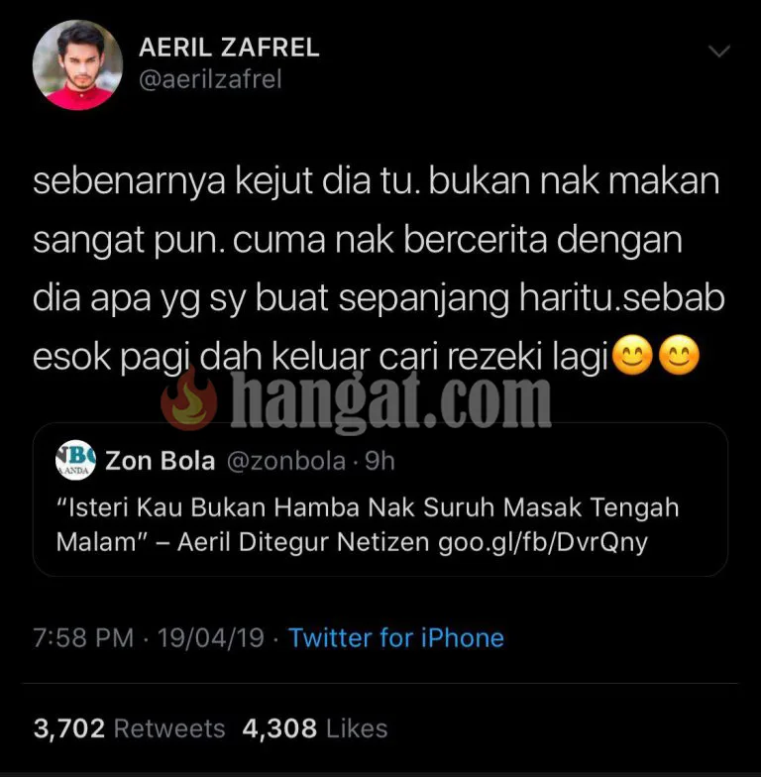Open the quoted tweet headline text
The height and width of the screenshot is (777, 761).
click(x=367, y=525)
